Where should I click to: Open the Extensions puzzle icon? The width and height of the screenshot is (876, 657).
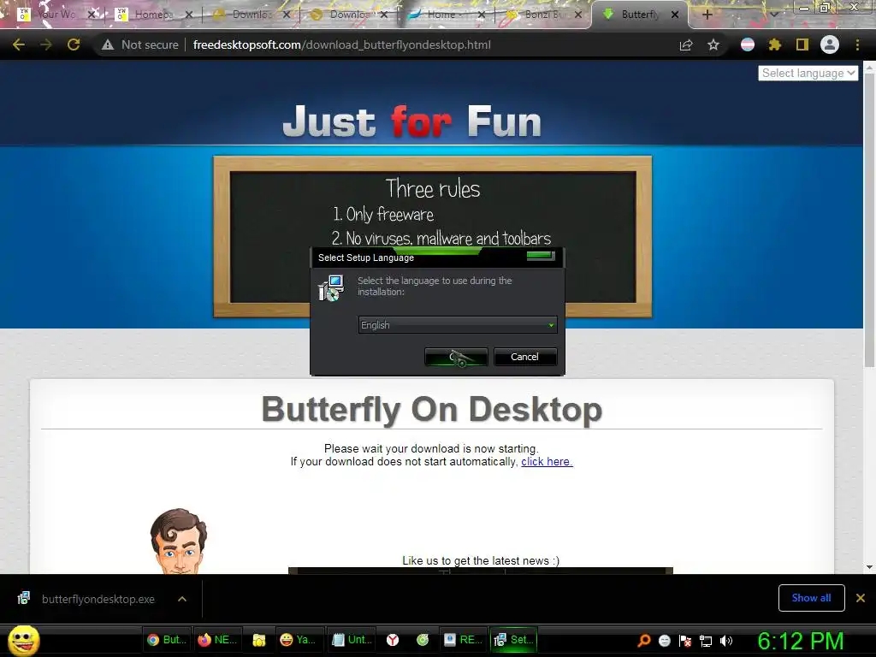click(774, 44)
